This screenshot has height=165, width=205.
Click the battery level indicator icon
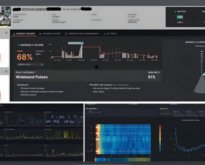point(180,17)
